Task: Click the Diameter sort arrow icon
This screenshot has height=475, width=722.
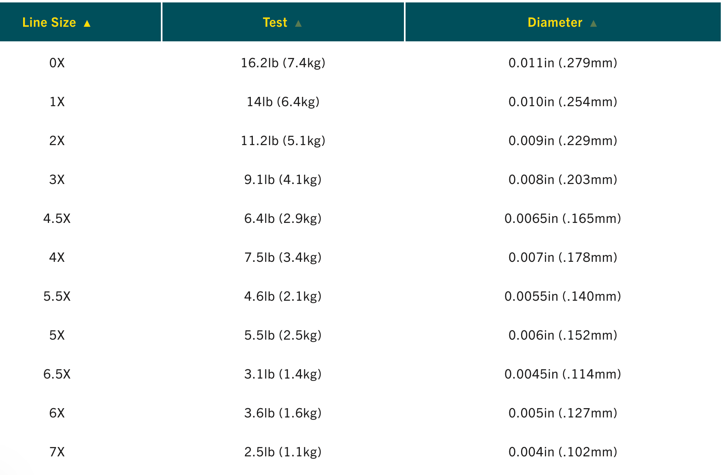Action: 593,24
